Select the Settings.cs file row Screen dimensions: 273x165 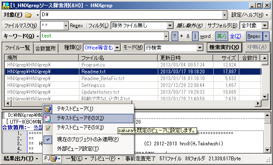point(133,85)
